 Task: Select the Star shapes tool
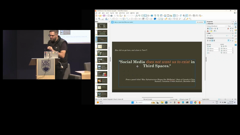(x=151, y=19)
